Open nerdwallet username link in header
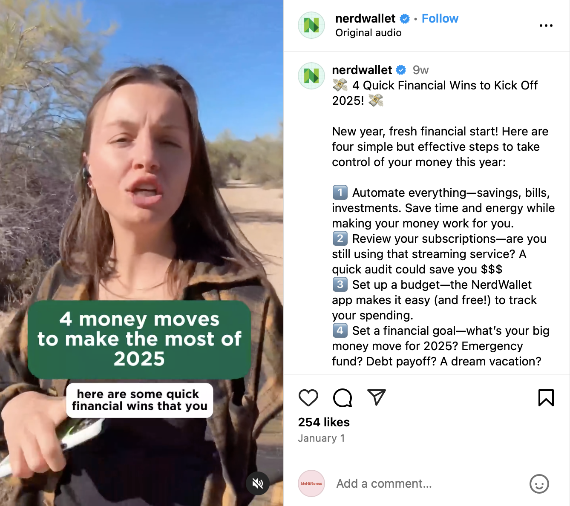The width and height of the screenshot is (570, 506). [x=366, y=19]
